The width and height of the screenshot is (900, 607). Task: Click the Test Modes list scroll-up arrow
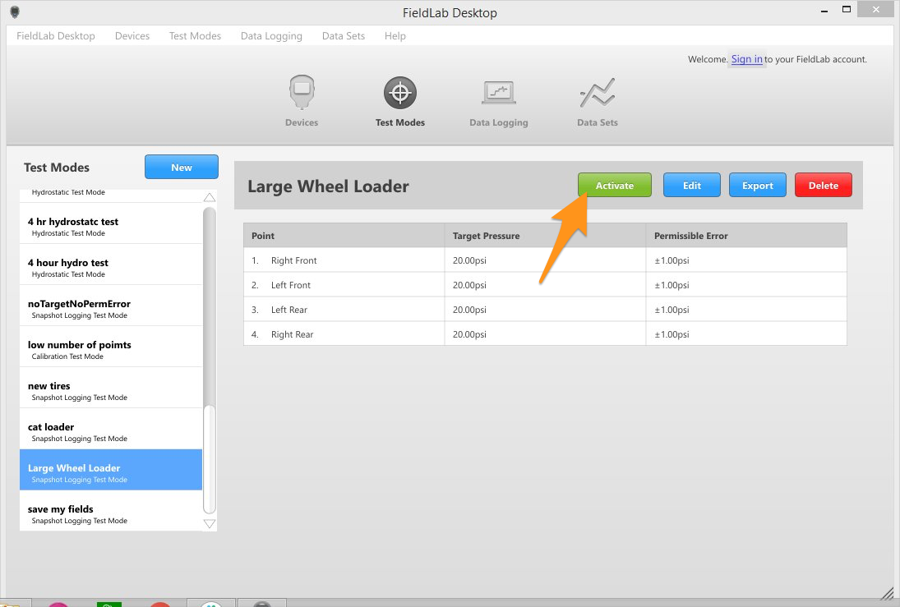pyautogui.click(x=210, y=197)
